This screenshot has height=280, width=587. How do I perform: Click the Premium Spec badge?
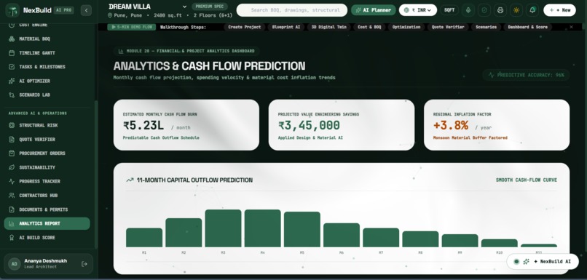point(210,7)
